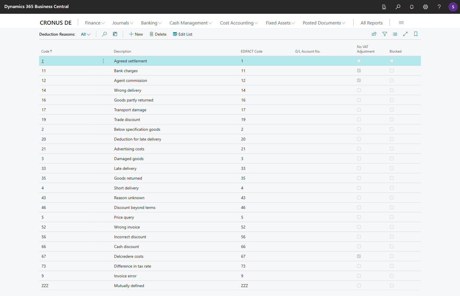Open the list layout options icon
The width and height of the screenshot is (460, 296).
(x=395, y=34)
